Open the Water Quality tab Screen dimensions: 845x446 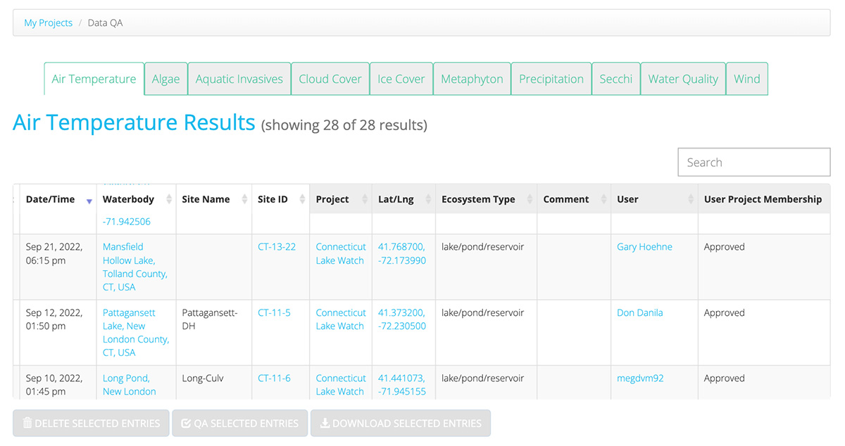coord(682,79)
